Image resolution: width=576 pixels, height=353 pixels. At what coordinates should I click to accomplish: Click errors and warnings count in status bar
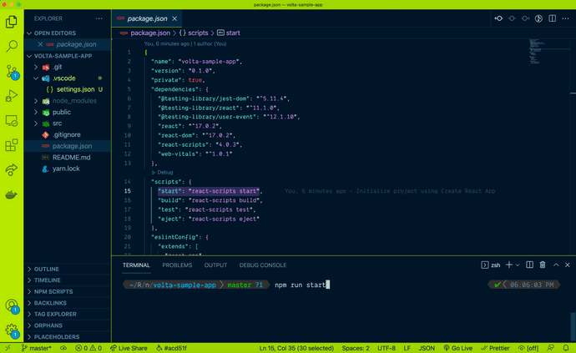coord(88,348)
